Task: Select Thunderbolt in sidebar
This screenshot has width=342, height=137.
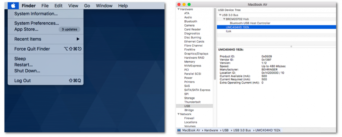Action: click(x=192, y=102)
